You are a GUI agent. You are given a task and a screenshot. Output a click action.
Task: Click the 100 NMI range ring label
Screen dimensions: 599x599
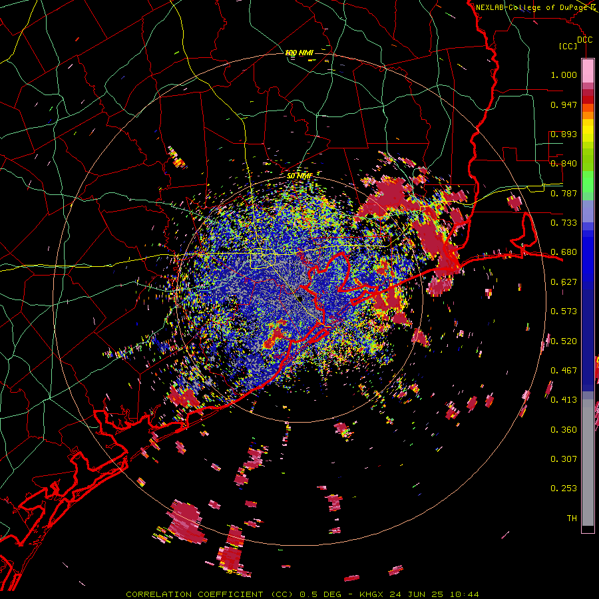click(x=299, y=53)
